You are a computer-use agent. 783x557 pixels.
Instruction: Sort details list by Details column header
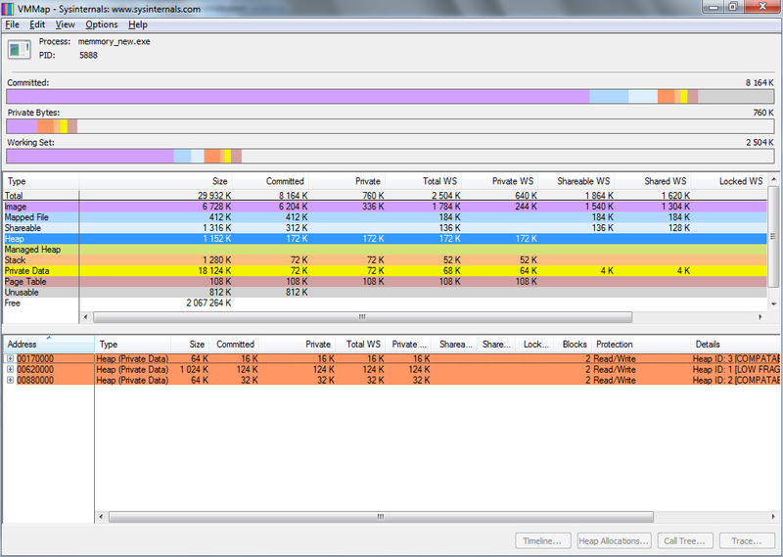735,345
